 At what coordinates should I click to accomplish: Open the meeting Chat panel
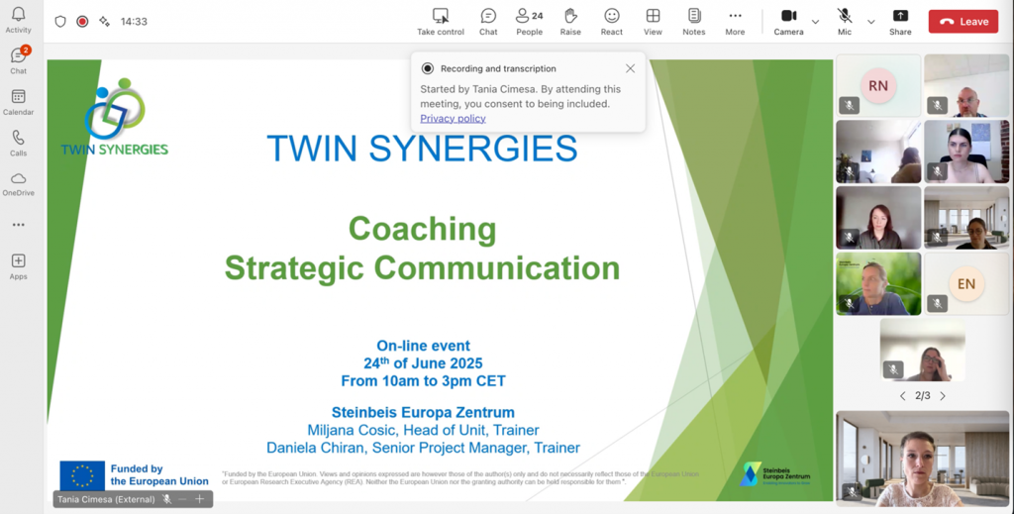pyautogui.click(x=488, y=22)
